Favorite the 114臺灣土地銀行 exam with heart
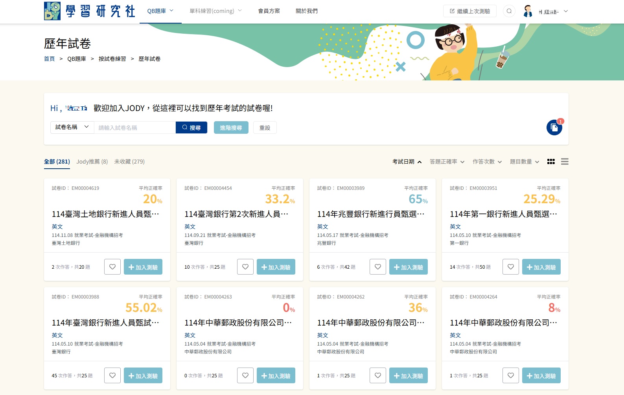624x395 pixels. point(112,267)
